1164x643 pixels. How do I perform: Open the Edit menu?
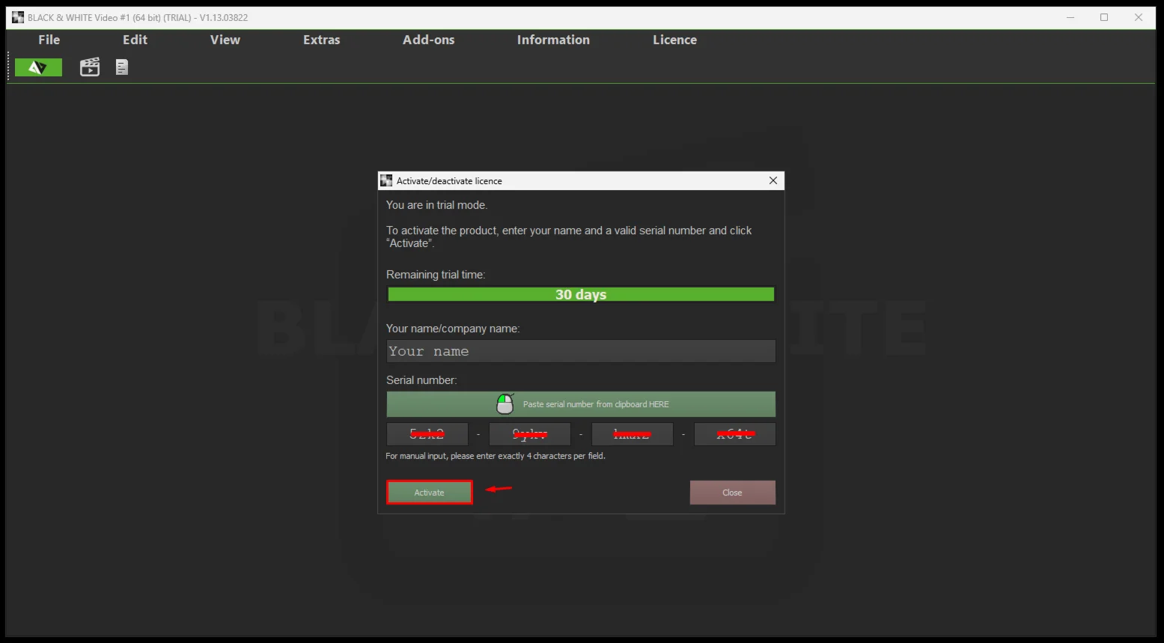(x=135, y=40)
